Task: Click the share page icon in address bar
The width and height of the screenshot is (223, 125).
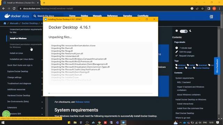Action: click(x=197, y=8)
